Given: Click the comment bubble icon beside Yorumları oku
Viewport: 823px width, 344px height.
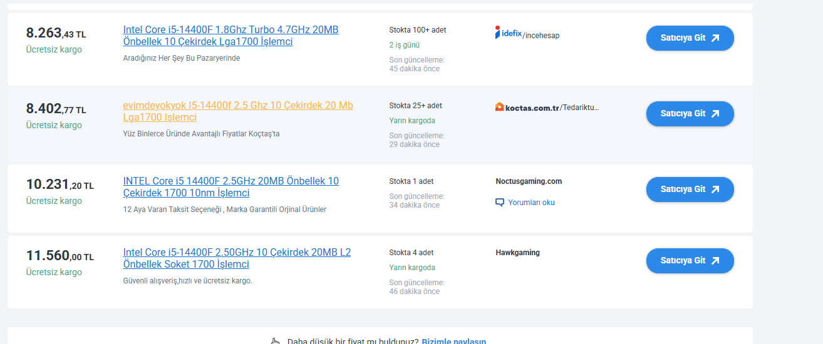Looking at the screenshot, I should (x=500, y=203).
